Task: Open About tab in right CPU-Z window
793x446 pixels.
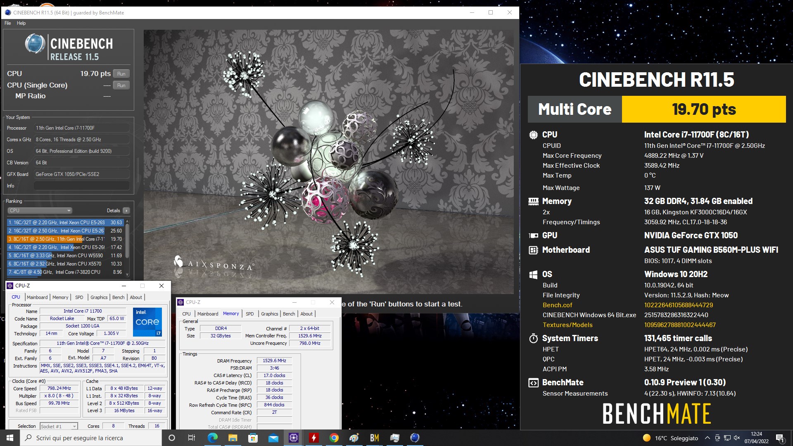Action: pos(306,314)
